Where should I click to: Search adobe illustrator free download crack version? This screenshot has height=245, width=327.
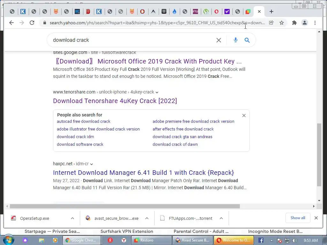click(98, 129)
